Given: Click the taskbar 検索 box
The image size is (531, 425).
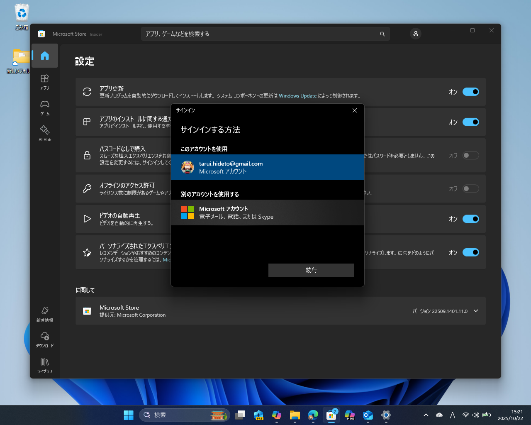Looking at the screenshot, I should 185,415.
